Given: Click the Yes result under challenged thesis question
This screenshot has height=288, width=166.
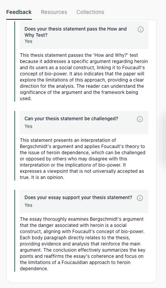Looking at the screenshot, I should 28,126.
